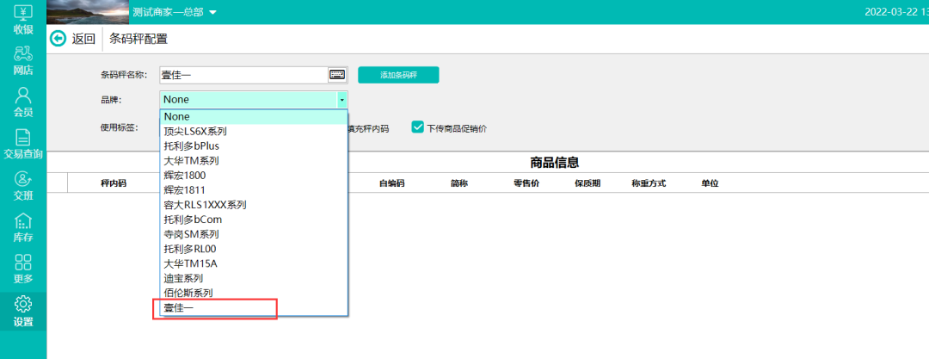929x359 pixels.
Task: Expand the 测试商家—总部 store selector
Action: pos(212,12)
